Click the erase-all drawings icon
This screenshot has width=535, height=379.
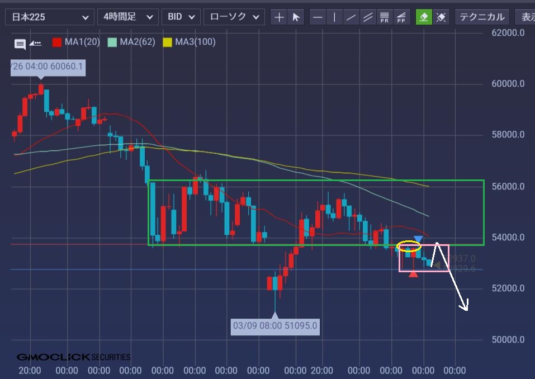(441, 17)
